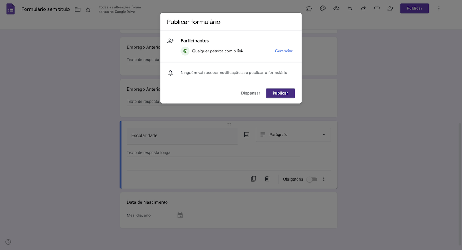This screenshot has height=250, width=462.
Task: Delete the Escolaridade question
Action: pos(267,179)
